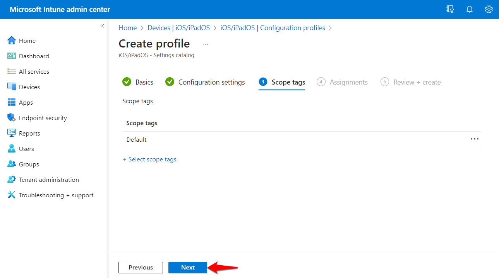Open the Copilot feedback icon in header
The width and height of the screenshot is (499, 278).
pyautogui.click(x=450, y=9)
